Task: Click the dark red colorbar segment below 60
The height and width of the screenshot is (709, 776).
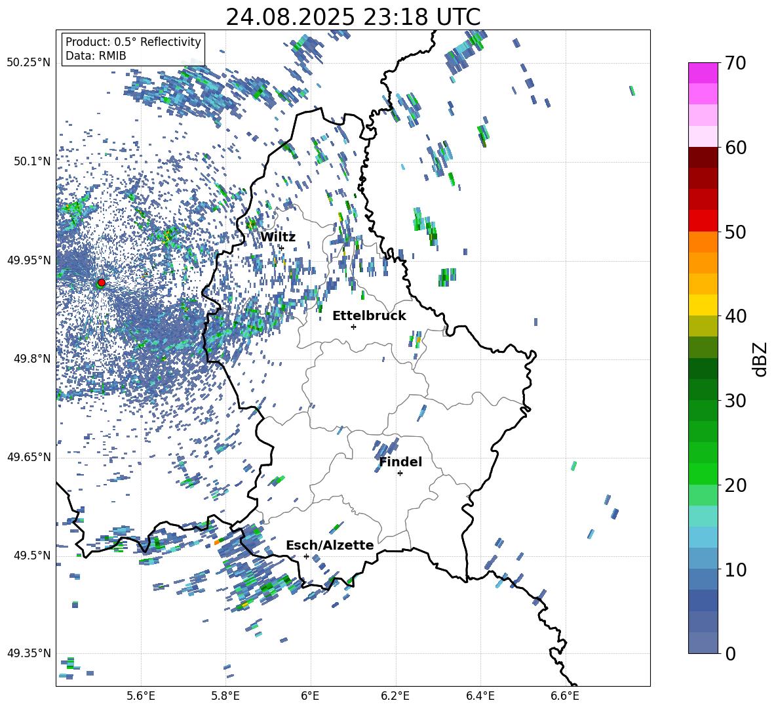Action: [703, 157]
